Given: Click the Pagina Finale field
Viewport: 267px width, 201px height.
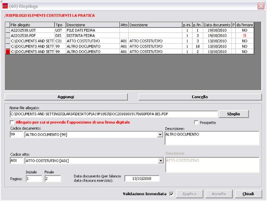Looking at the screenshot, I should pos(53,179).
